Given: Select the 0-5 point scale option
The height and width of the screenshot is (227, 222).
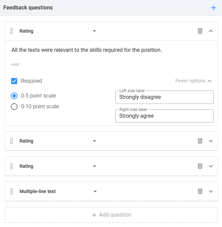Looking at the screenshot, I should (x=14, y=96).
